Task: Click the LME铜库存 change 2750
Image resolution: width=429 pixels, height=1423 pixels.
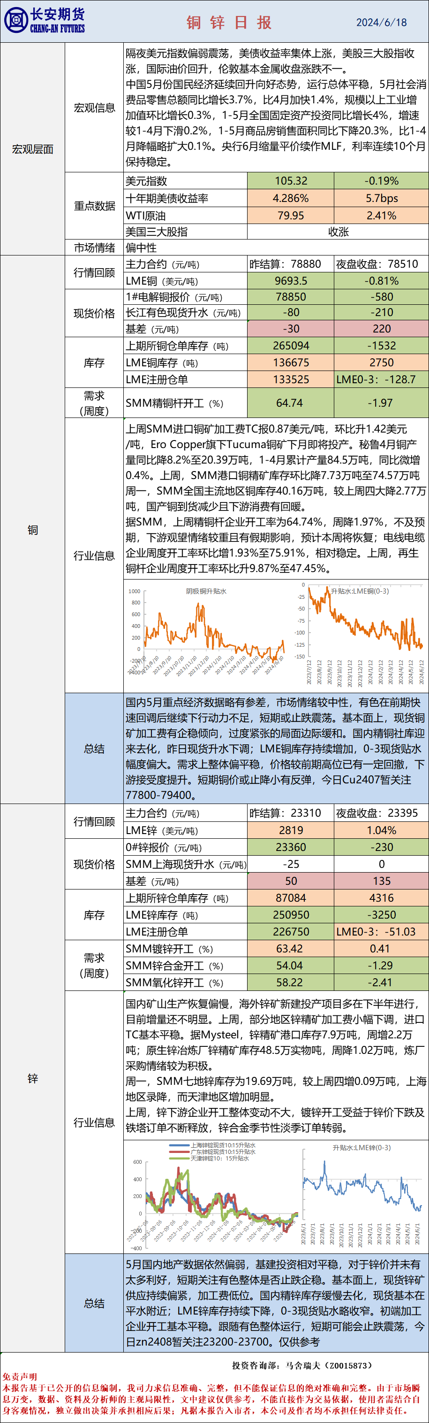Action: click(x=381, y=363)
